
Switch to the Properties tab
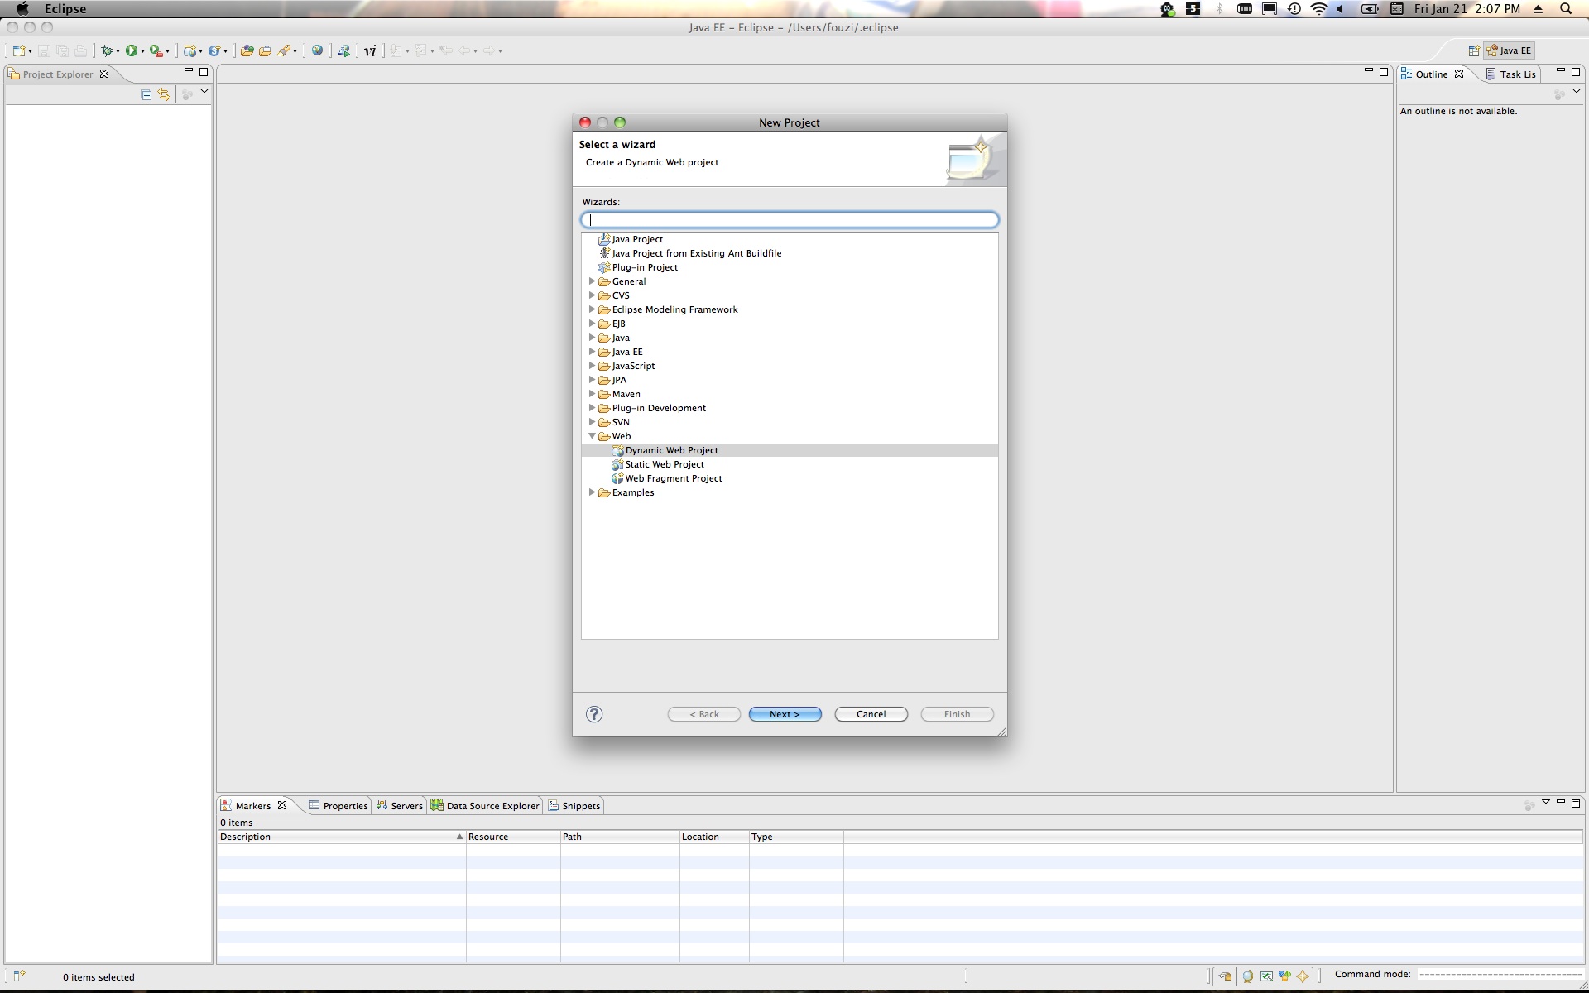[338, 806]
